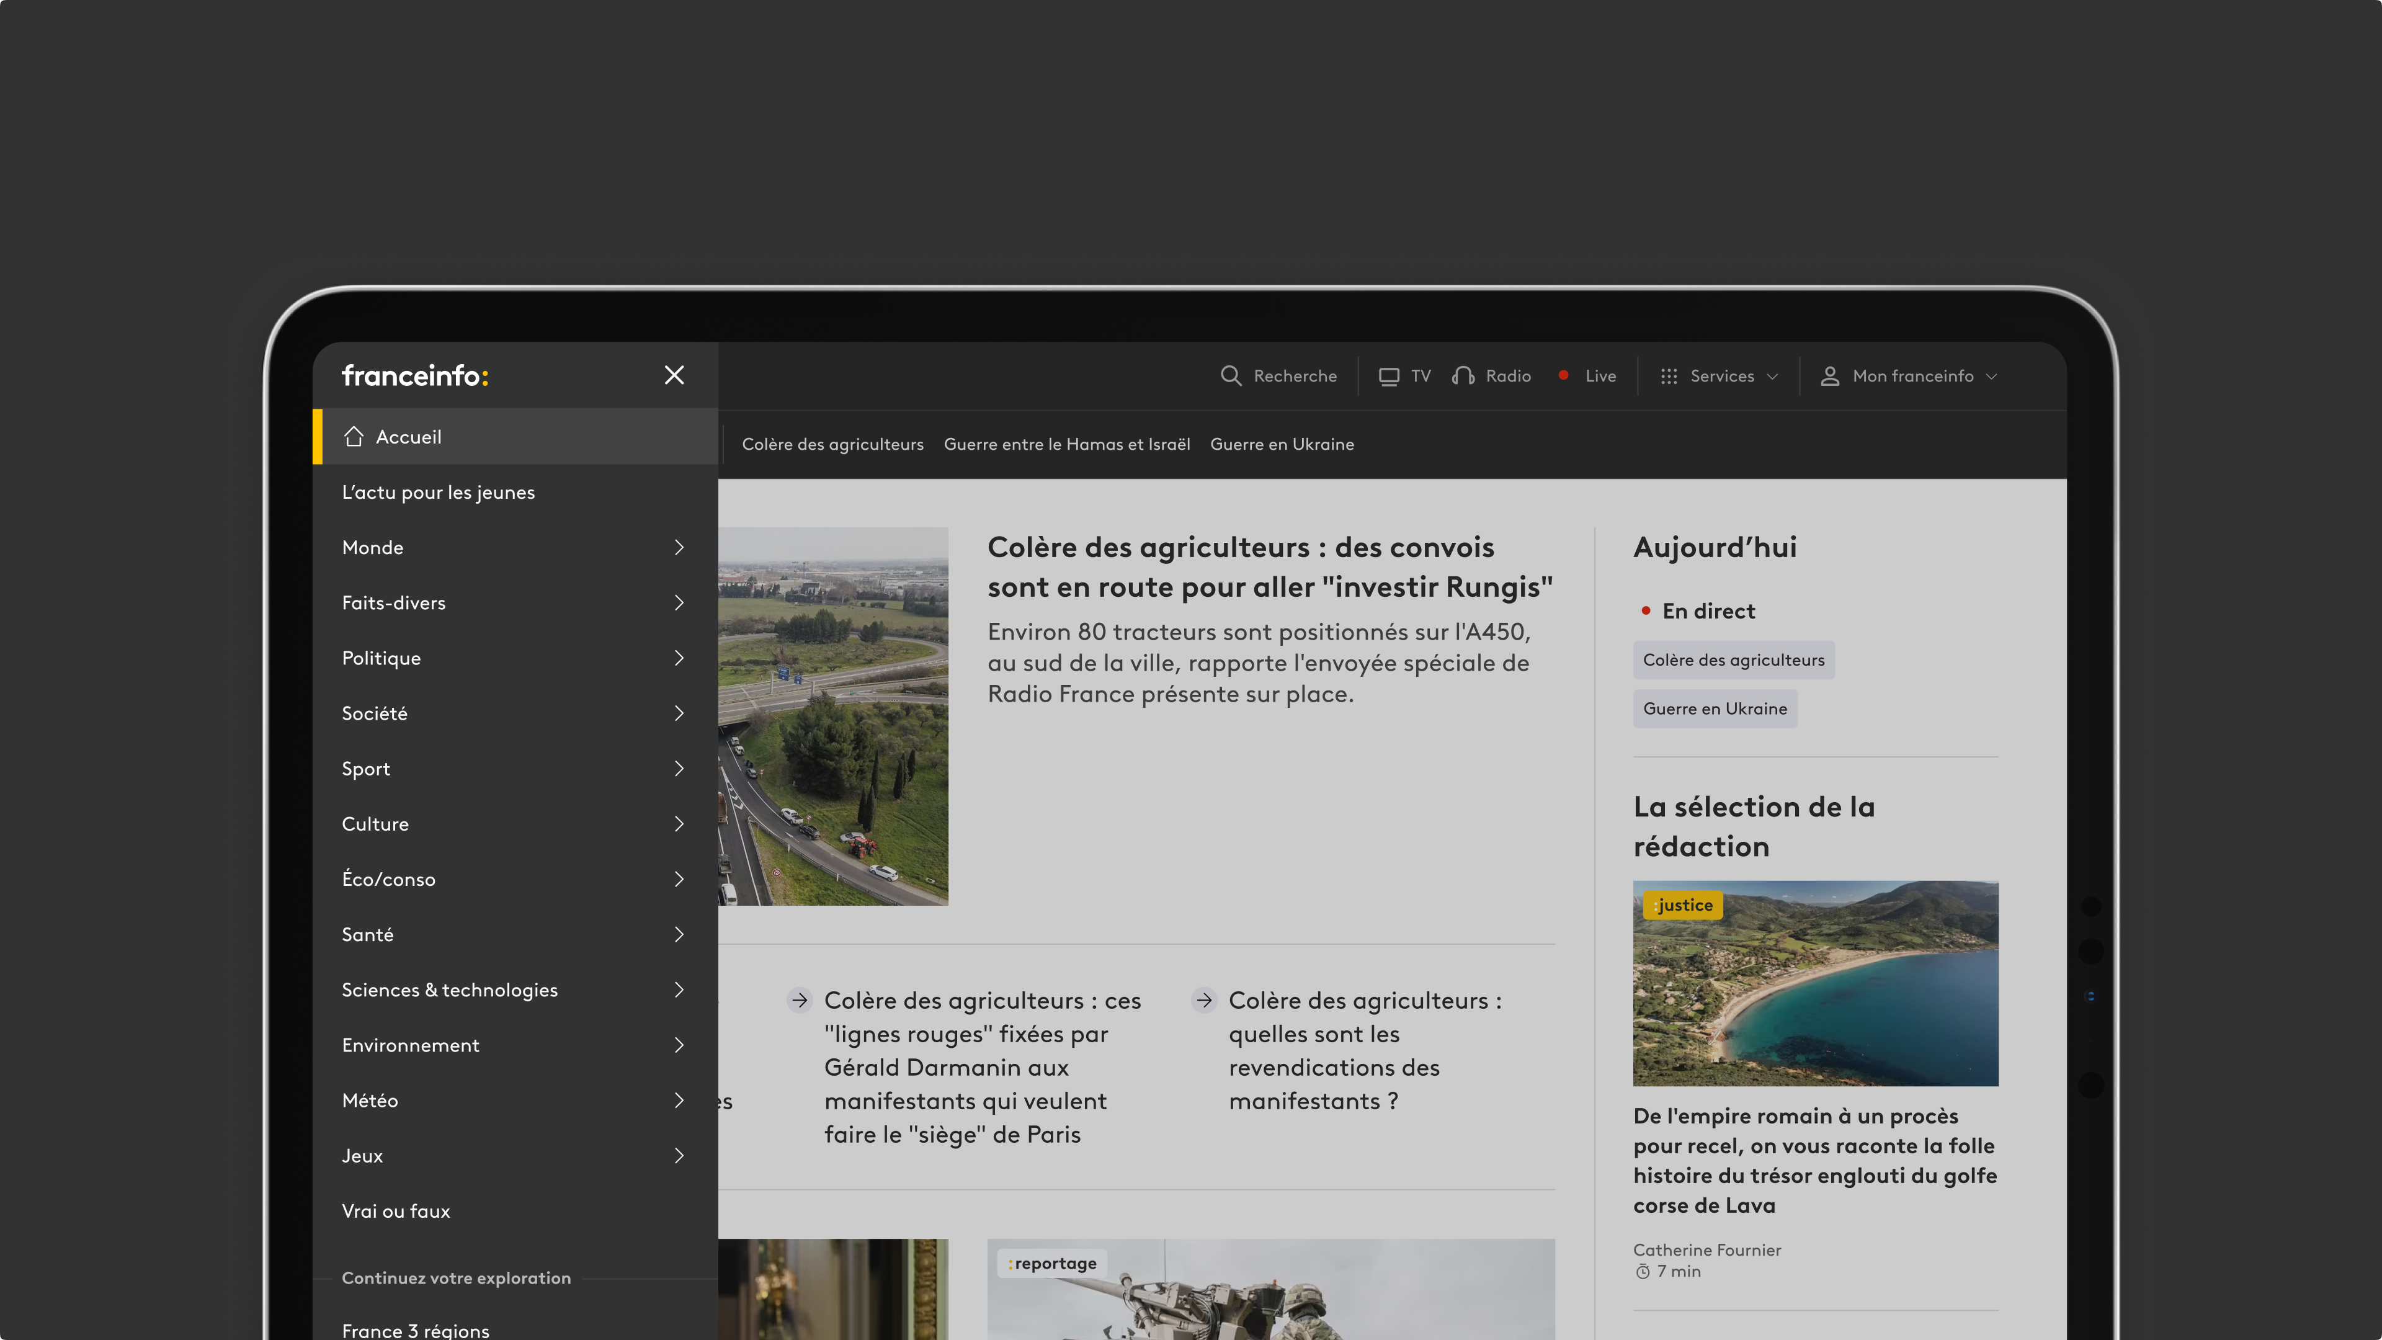Expand the Société submenu chevron
The width and height of the screenshot is (2382, 1340).
tap(679, 713)
